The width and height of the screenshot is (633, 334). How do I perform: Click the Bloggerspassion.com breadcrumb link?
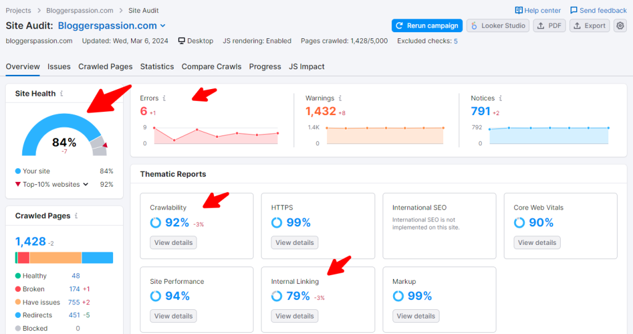coord(80,11)
